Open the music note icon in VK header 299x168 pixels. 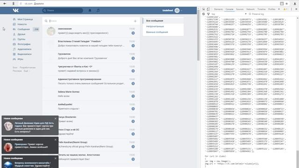tap(98, 10)
